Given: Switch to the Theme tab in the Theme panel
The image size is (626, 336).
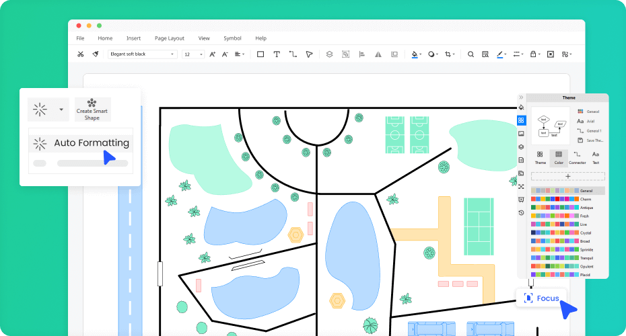Looking at the screenshot, I should coord(540,158).
